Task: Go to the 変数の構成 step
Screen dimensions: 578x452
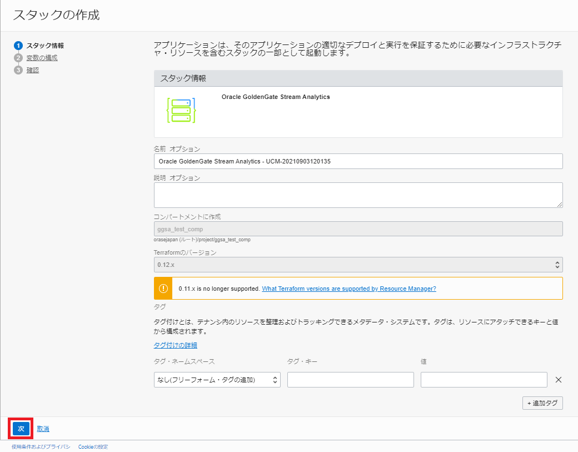Action: (x=42, y=58)
